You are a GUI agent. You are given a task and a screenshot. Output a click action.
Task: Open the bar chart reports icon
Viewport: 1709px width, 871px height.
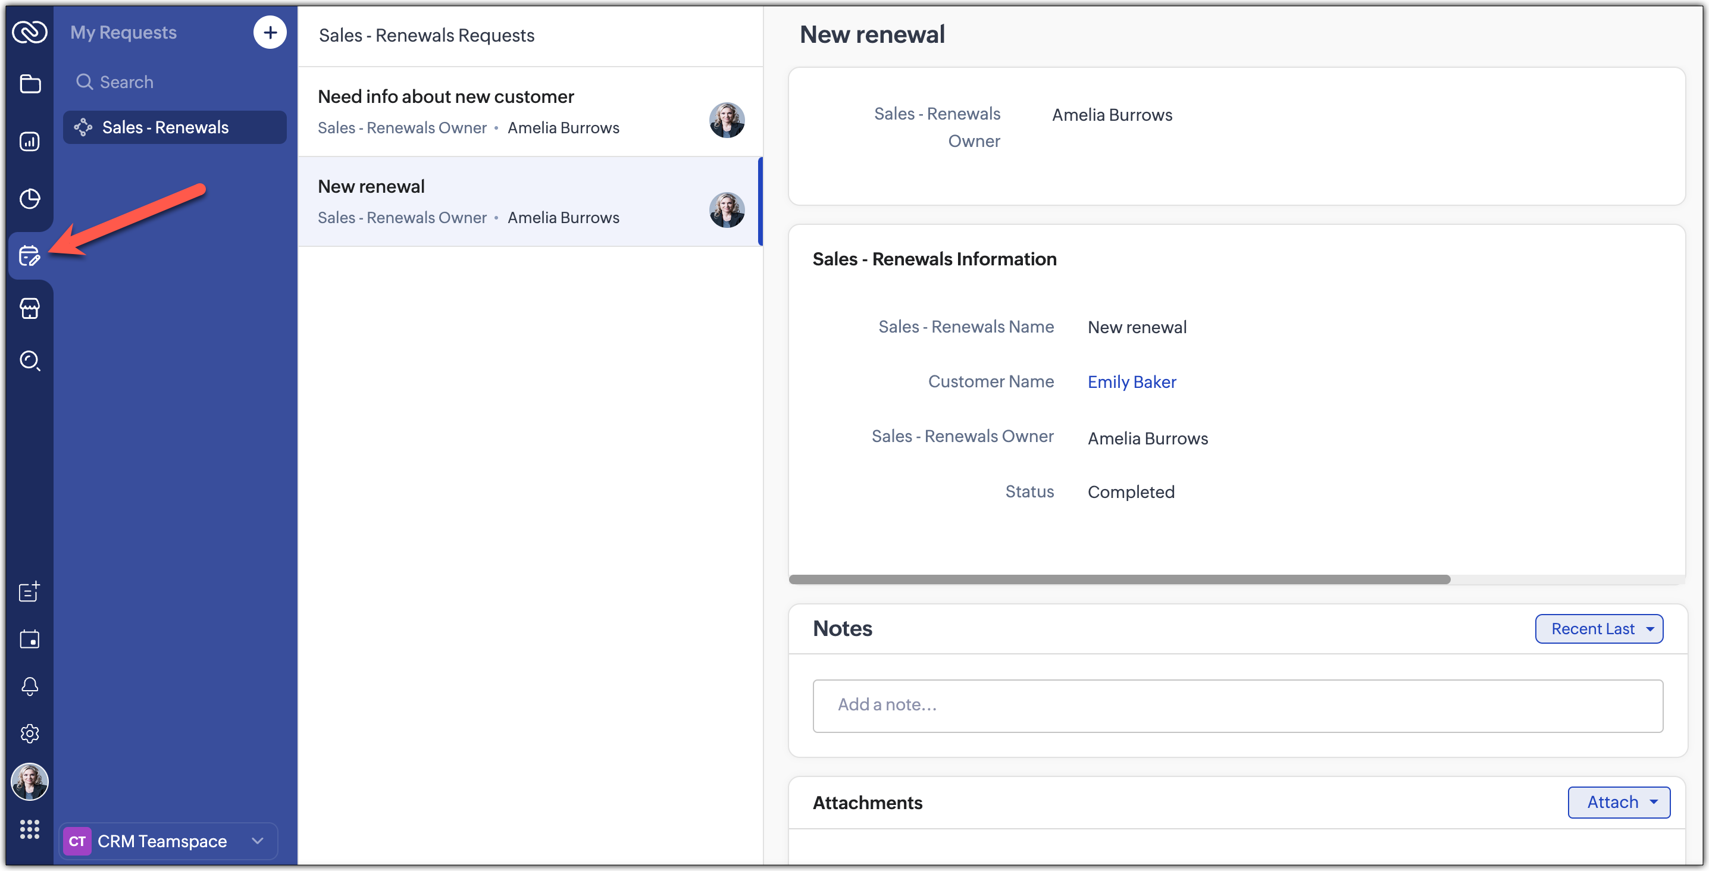(x=30, y=141)
